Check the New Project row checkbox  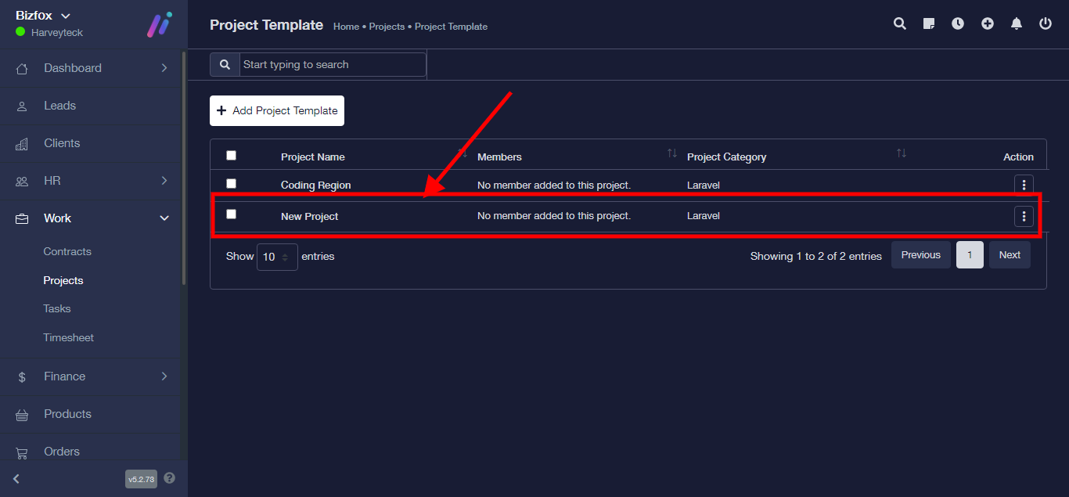[x=231, y=214]
